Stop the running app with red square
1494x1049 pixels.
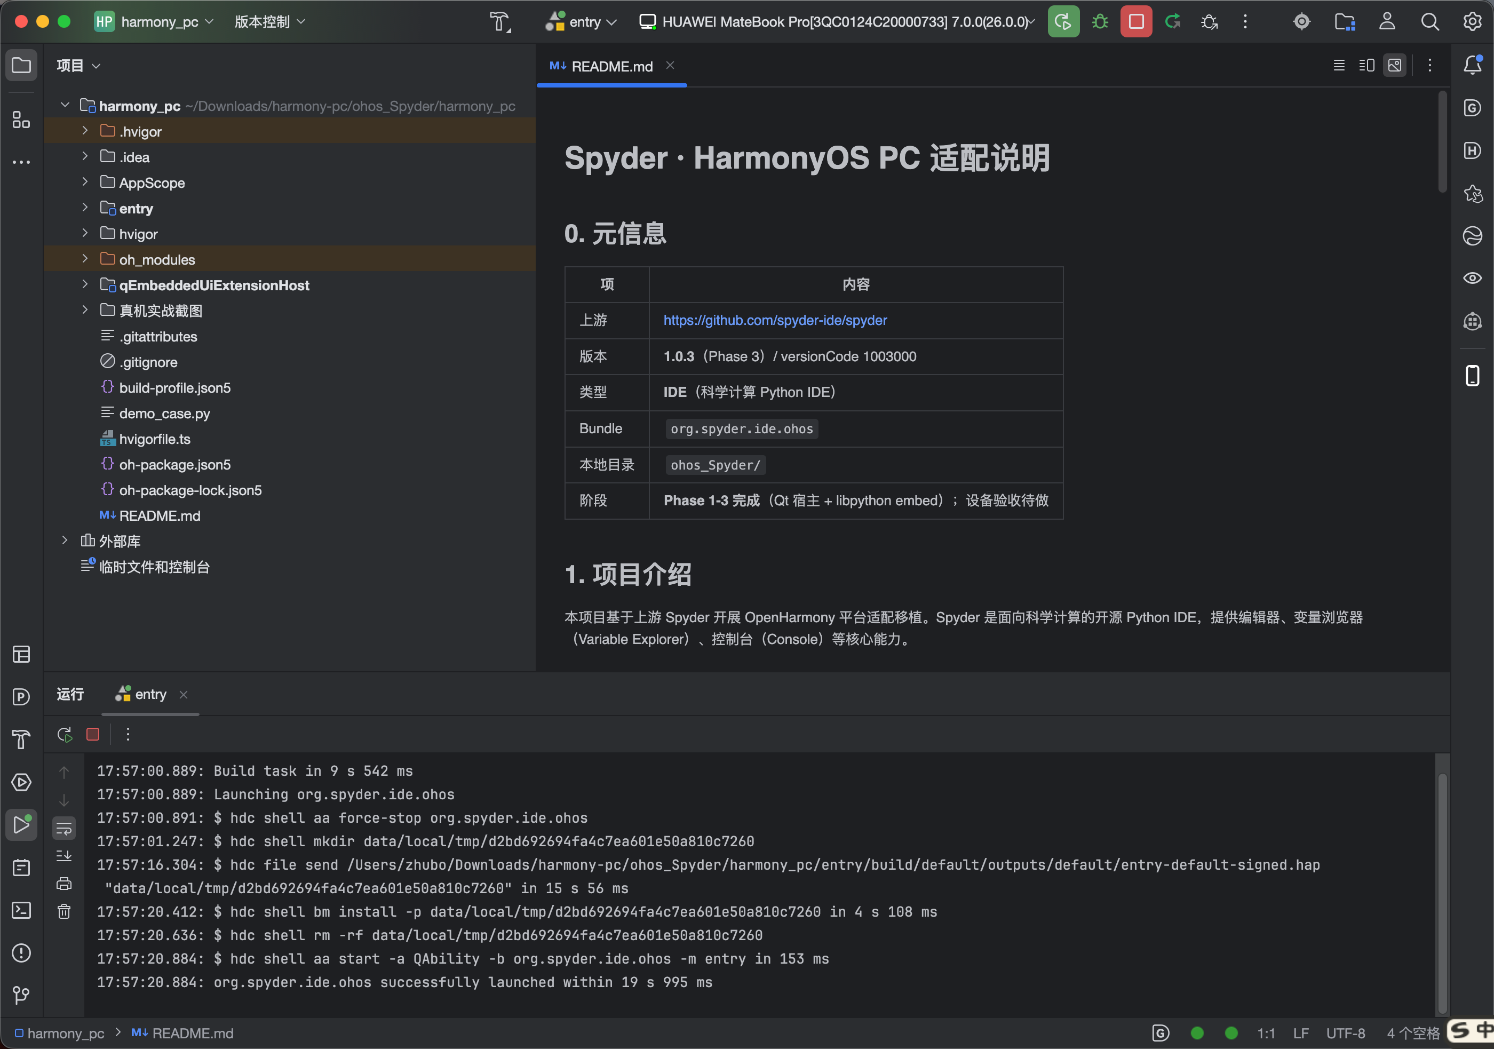coord(1136,22)
